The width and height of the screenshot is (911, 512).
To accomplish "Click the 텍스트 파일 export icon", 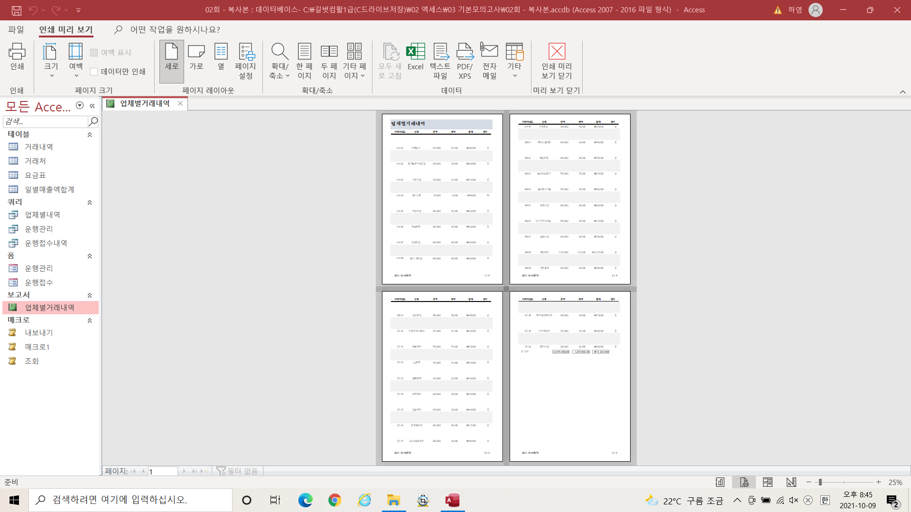I will 440,61.
